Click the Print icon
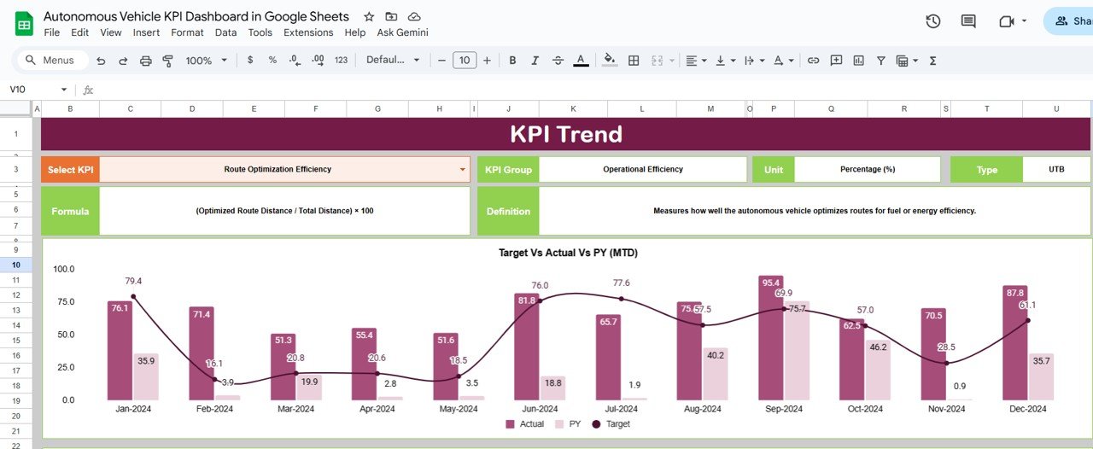 coord(145,61)
